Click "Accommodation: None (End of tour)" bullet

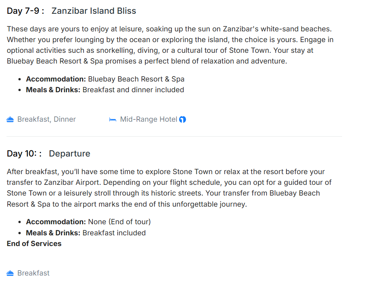[x=88, y=222]
